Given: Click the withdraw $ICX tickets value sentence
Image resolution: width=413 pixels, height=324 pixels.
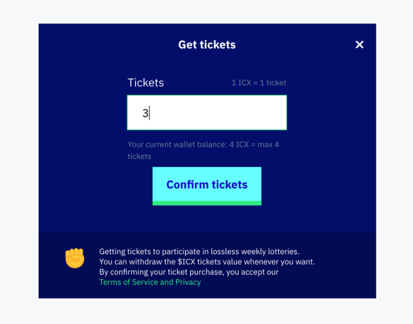Looking at the screenshot, I should click(x=207, y=262).
